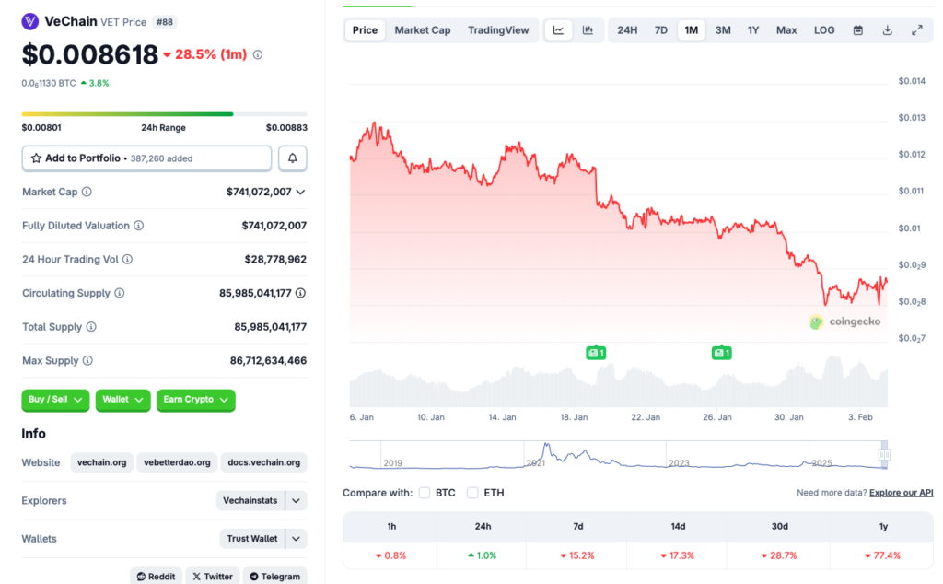This screenshot has width=943, height=584.
Task: Expand the Buy / Sell dropdown
Action: pyautogui.click(x=54, y=400)
